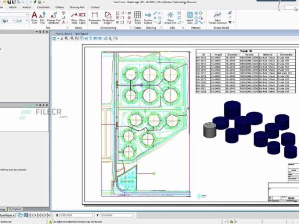The height and width of the screenshot is (224, 299).
Task: Select the Hatch Area tool
Action: [190, 18]
